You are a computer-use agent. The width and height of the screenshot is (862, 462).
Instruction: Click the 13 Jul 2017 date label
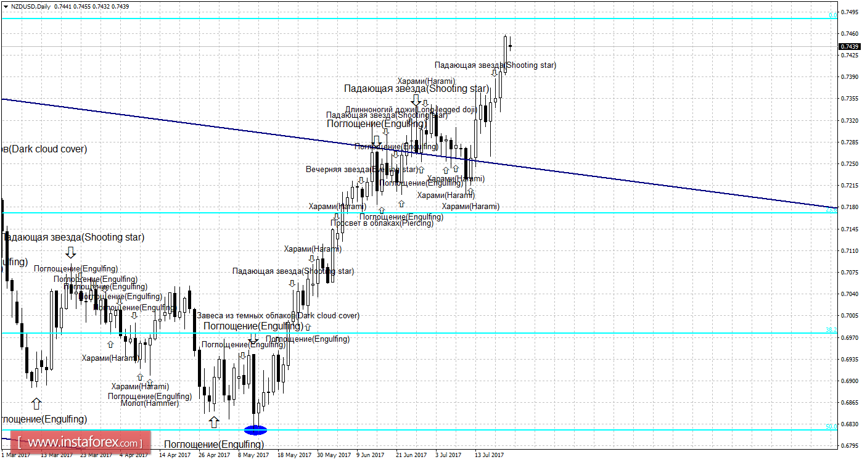(489, 455)
